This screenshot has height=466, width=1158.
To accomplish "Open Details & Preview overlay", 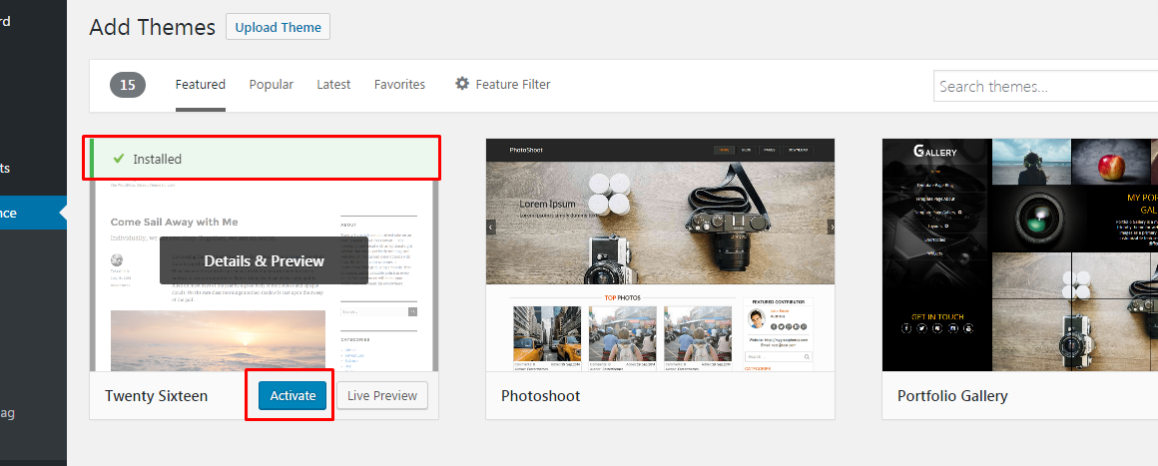I will click(x=264, y=260).
